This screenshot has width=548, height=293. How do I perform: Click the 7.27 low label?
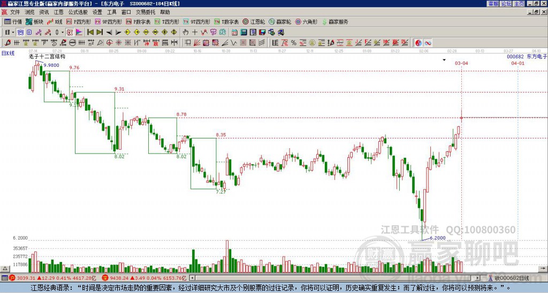coord(221,192)
